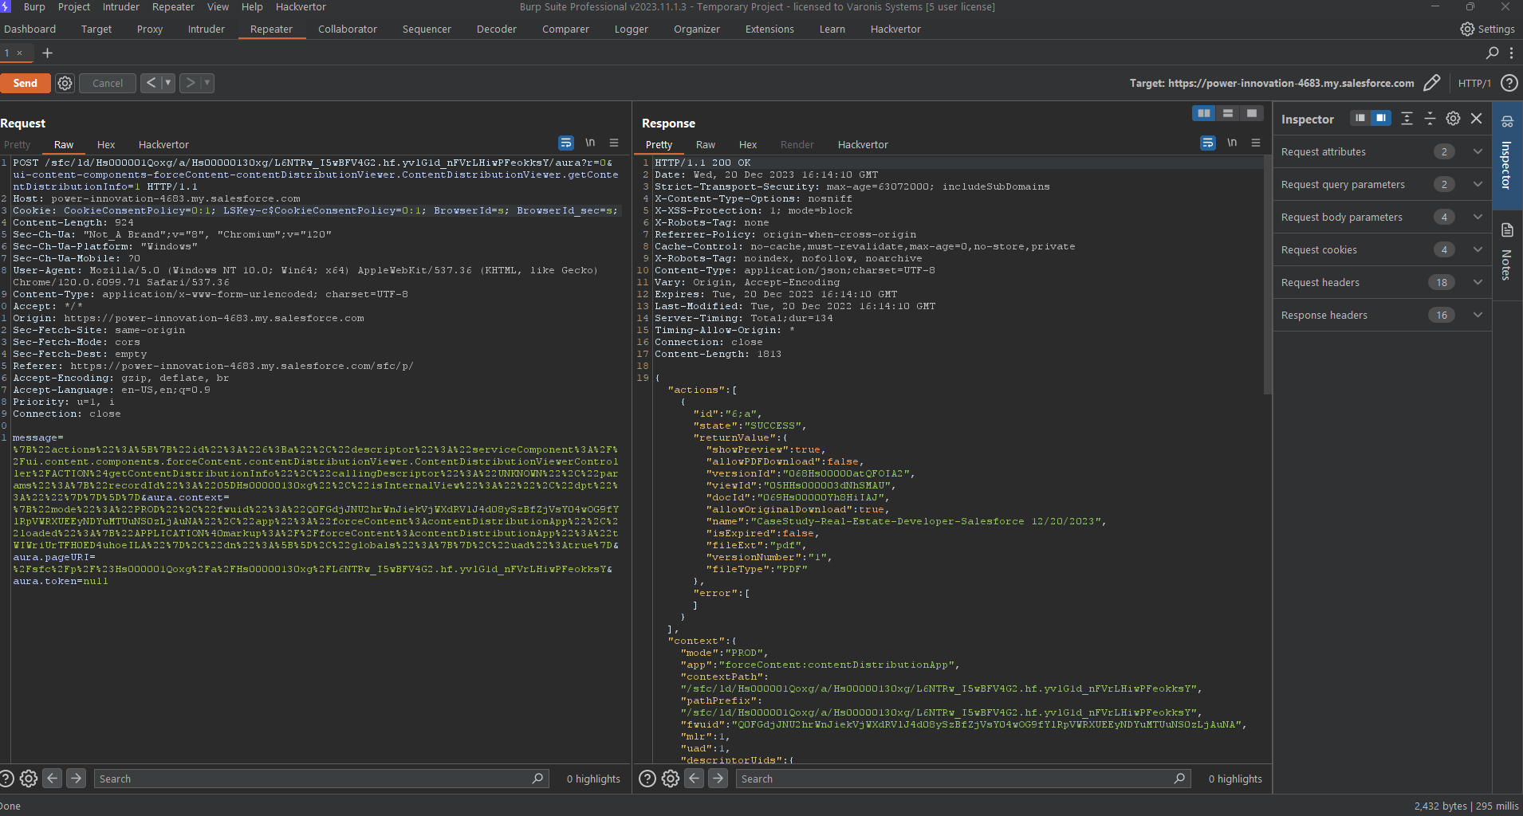Screen dimensions: 1523x816
Task: Click HTTP/1 protocol selector
Action: tap(1474, 83)
